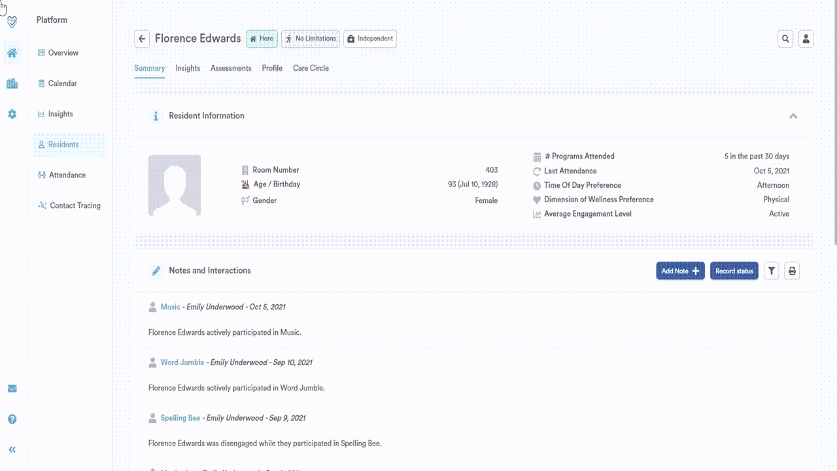Open the settings gear in left rail

coord(12,114)
